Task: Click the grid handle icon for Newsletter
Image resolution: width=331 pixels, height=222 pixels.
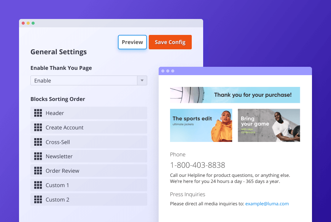Action: [38, 156]
